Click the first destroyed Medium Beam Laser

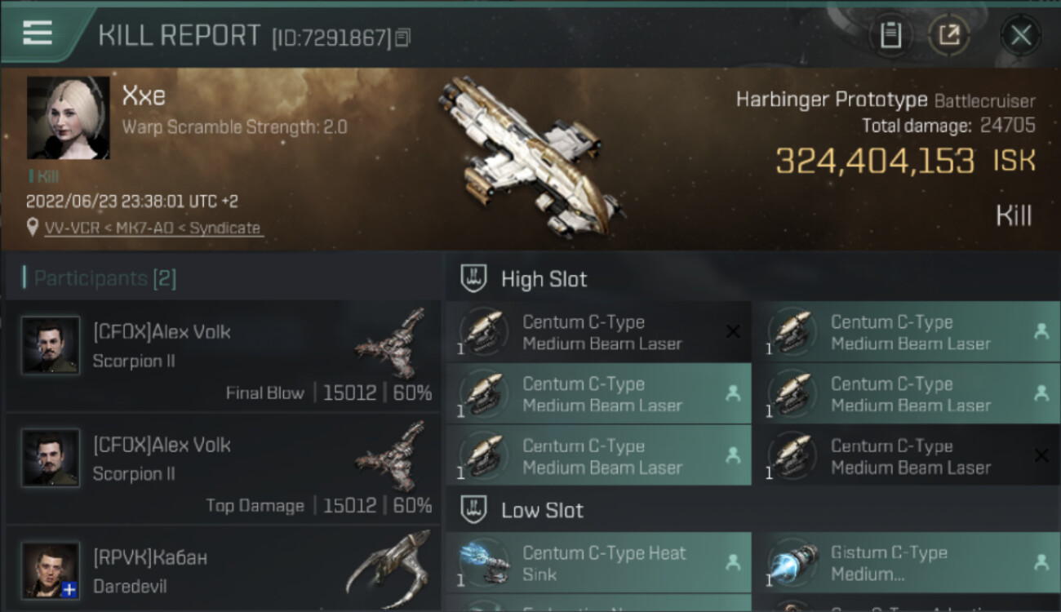598,332
